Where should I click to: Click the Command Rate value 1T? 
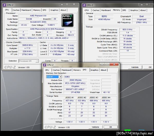coord(128,51)
